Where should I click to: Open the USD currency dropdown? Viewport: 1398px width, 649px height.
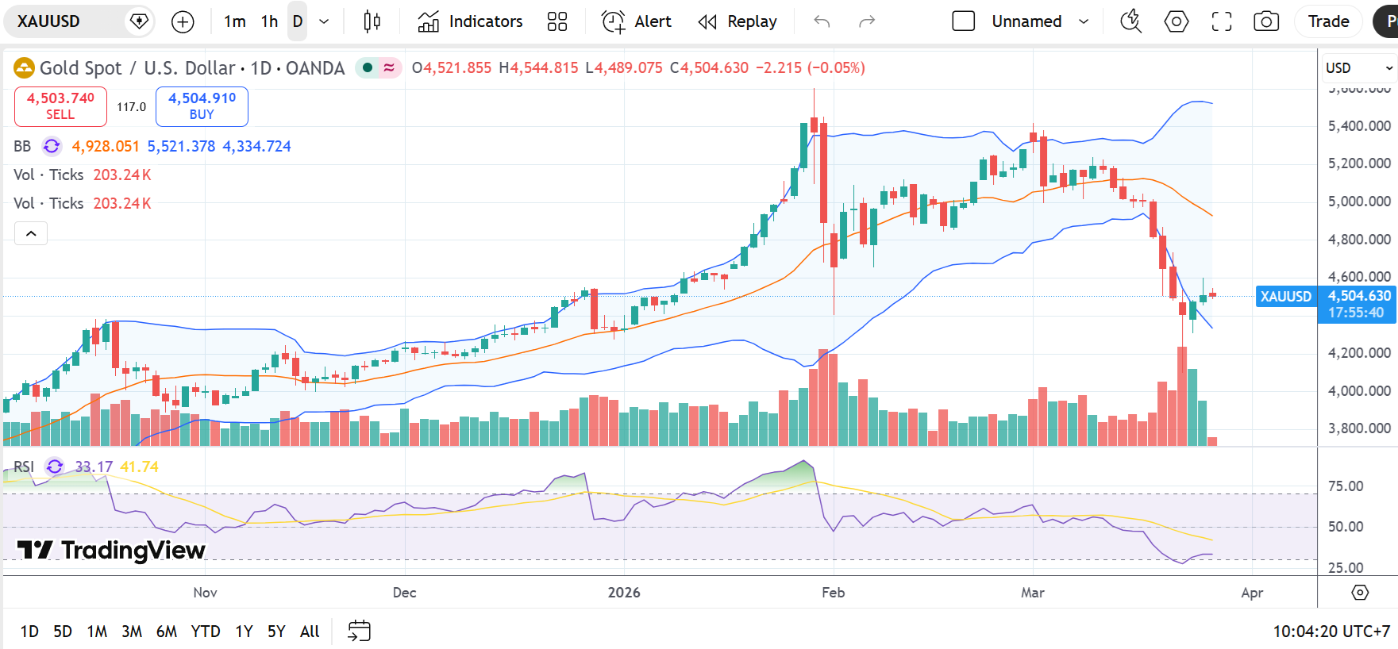click(1358, 68)
